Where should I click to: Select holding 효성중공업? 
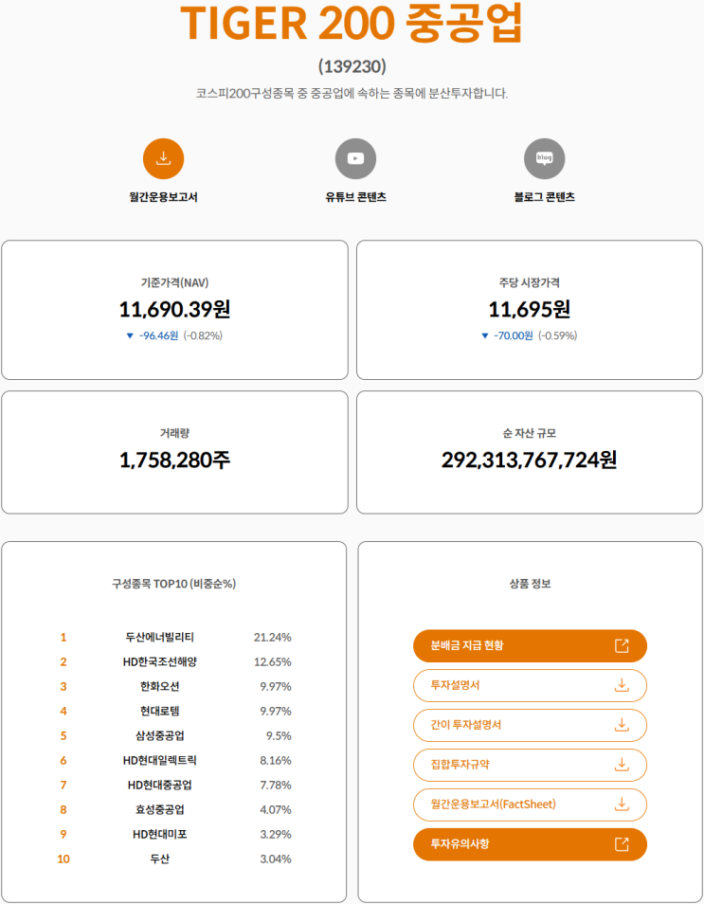[160, 810]
